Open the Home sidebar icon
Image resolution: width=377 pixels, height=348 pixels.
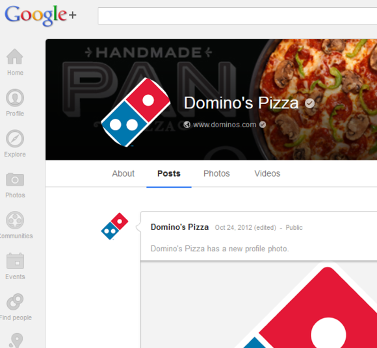click(15, 56)
